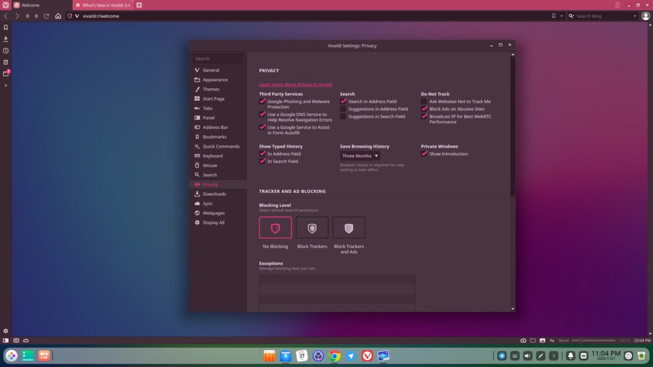Click the Home button in the browser toolbar
Screen dimensions: 653x367
tap(56, 16)
